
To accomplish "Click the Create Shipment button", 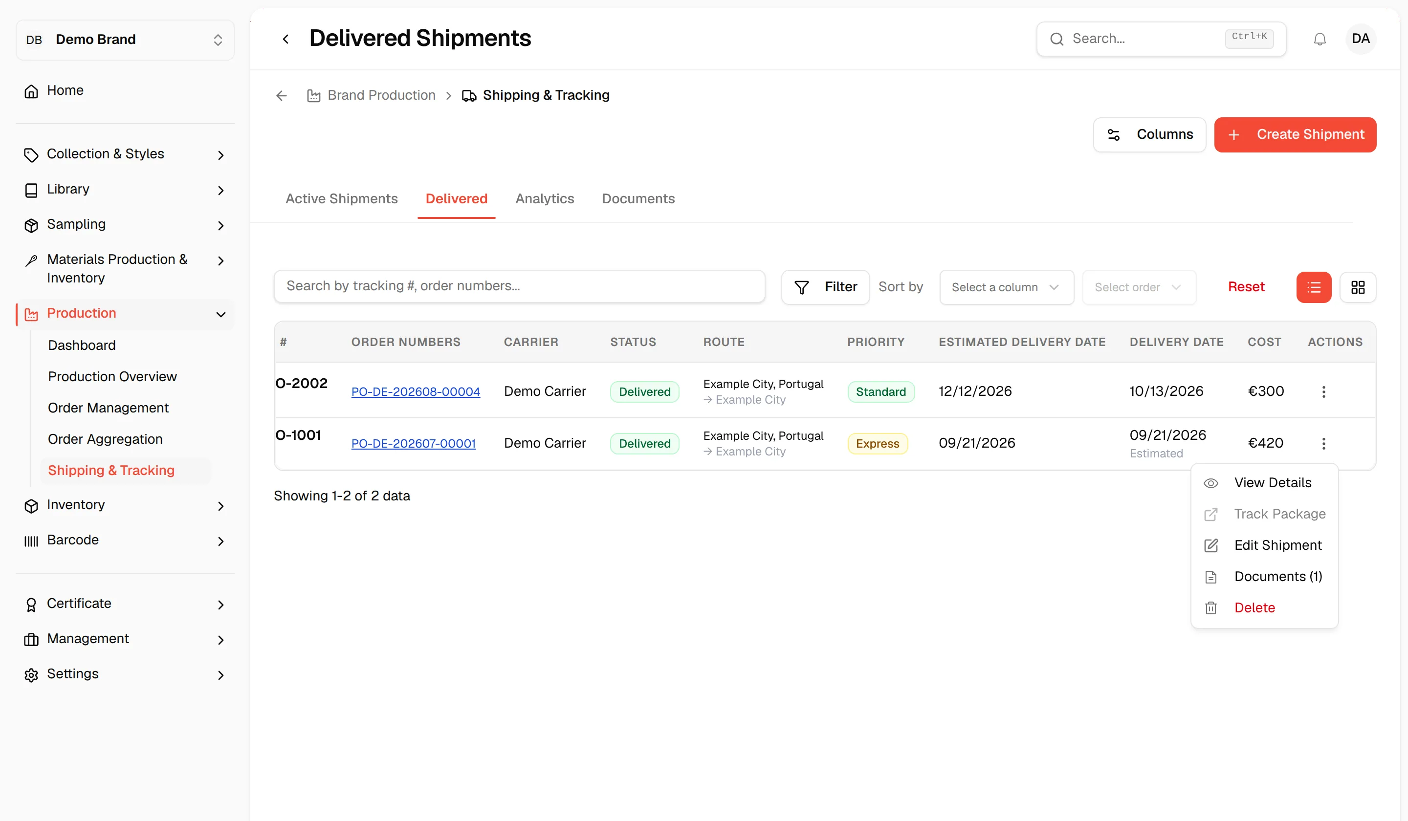I will [1295, 134].
